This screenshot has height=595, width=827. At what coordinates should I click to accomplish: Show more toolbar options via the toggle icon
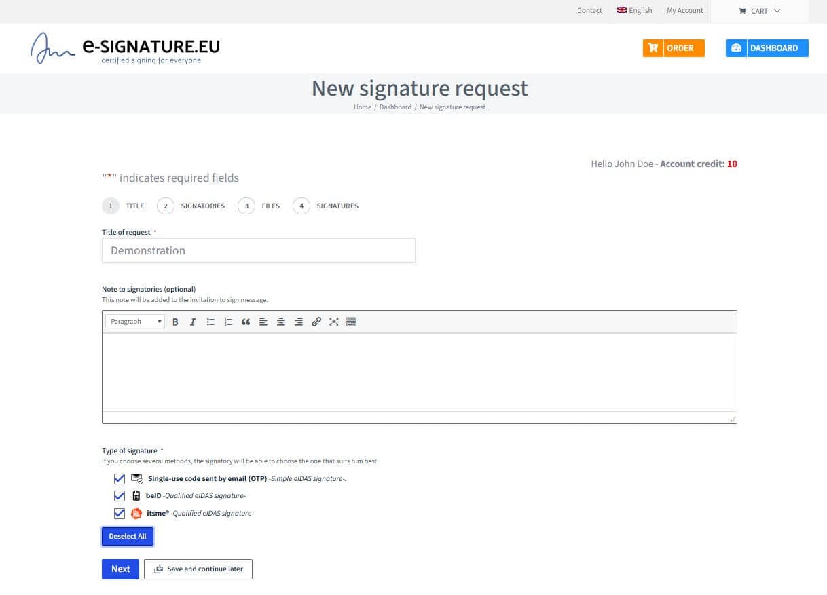352,322
